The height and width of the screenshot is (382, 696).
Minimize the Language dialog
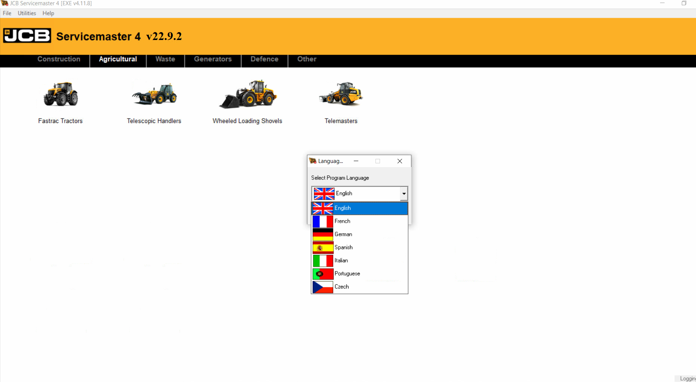point(356,161)
